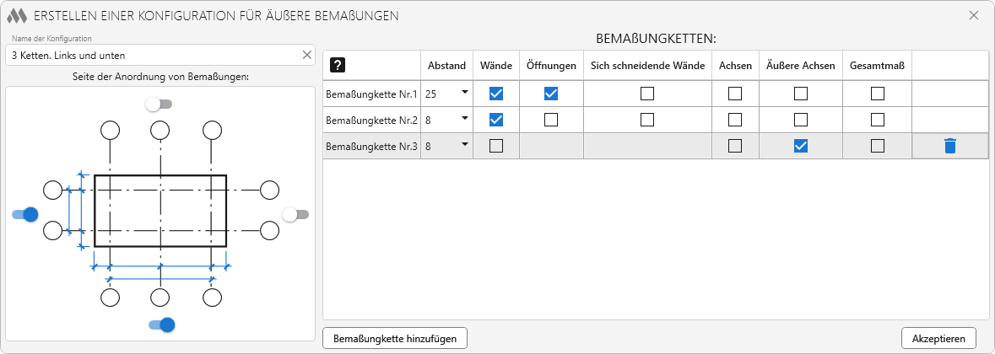Viewport: 995px width, 354px height.
Task: Toggle top side dimension placement switch
Action: point(159,104)
